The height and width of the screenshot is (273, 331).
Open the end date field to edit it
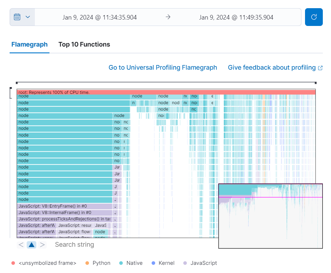[x=236, y=17]
